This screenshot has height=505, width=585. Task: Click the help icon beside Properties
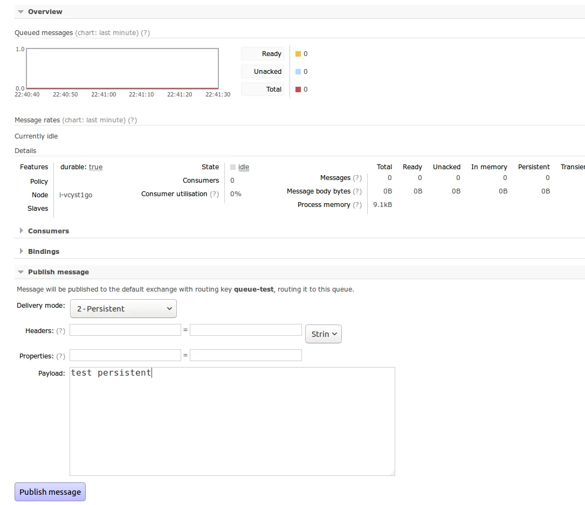(x=60, y=356)
